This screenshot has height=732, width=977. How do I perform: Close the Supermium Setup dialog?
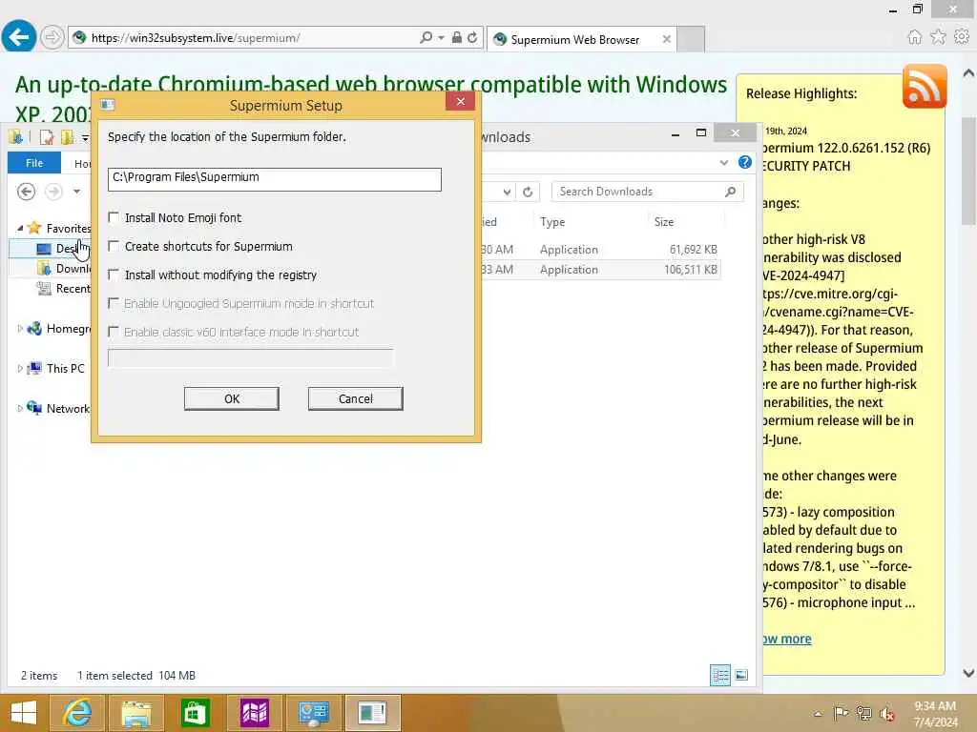coord(461,101)
